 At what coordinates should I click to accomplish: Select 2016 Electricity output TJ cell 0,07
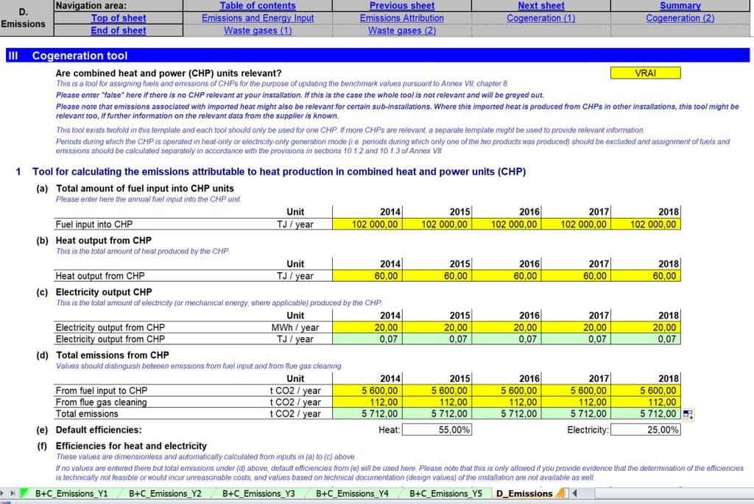click(507, 339)
